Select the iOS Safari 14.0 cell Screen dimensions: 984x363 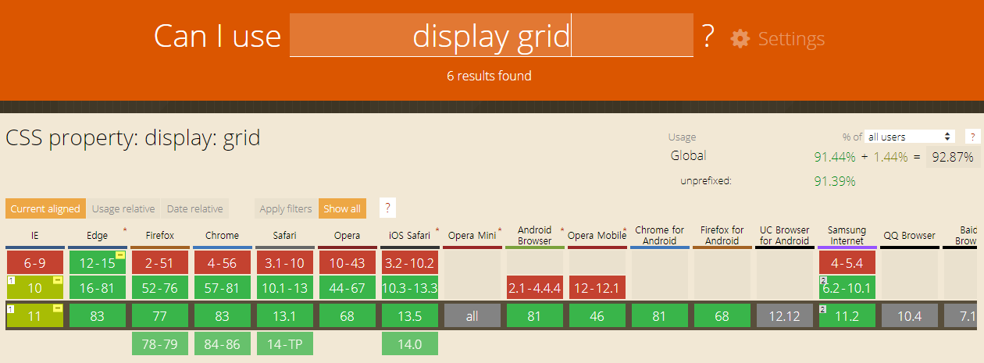click(410, 343)
